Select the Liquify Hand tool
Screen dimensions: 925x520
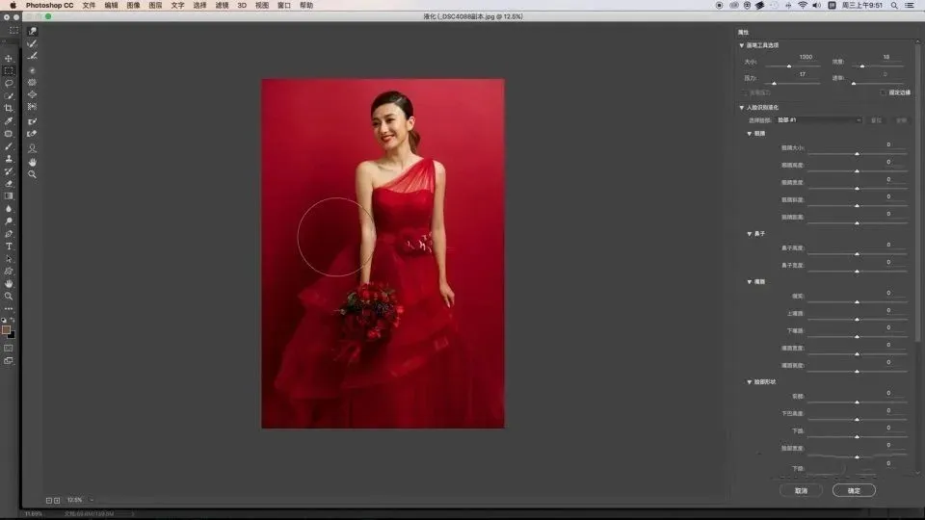(33, 162)
